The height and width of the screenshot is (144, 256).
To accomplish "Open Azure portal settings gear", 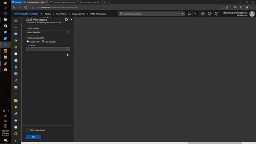I will click(203, 14).
